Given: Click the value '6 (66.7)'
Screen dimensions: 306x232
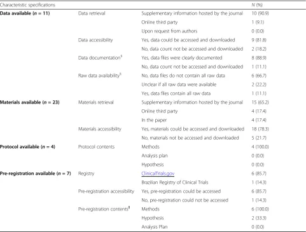Looking at the screenshot, I should click(259, 76).
